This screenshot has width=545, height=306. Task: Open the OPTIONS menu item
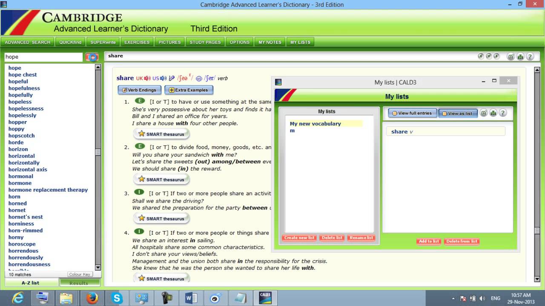240,42
